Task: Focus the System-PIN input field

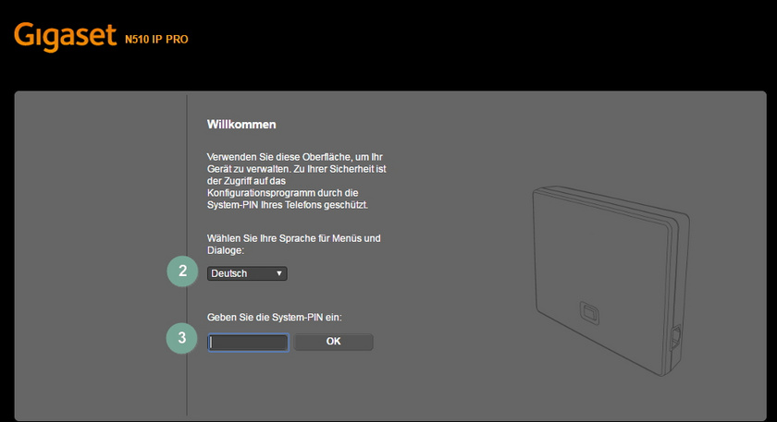Action: tap(248, 343)
